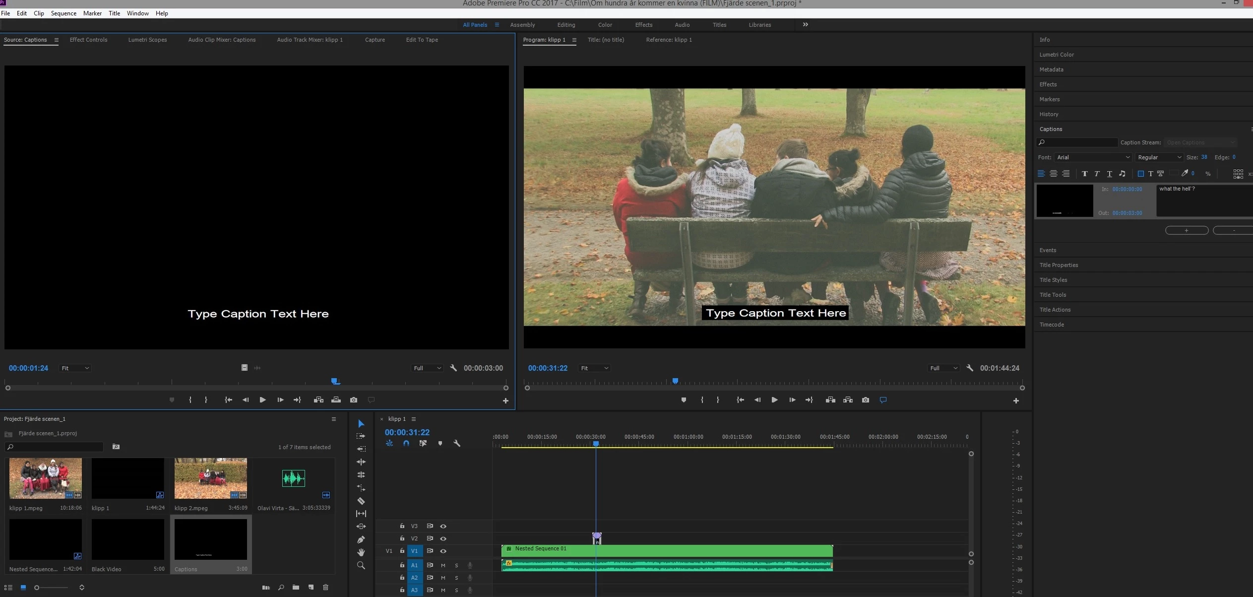Select the Hand tool
The image size is (1253, 597).
tap(361, 552)
